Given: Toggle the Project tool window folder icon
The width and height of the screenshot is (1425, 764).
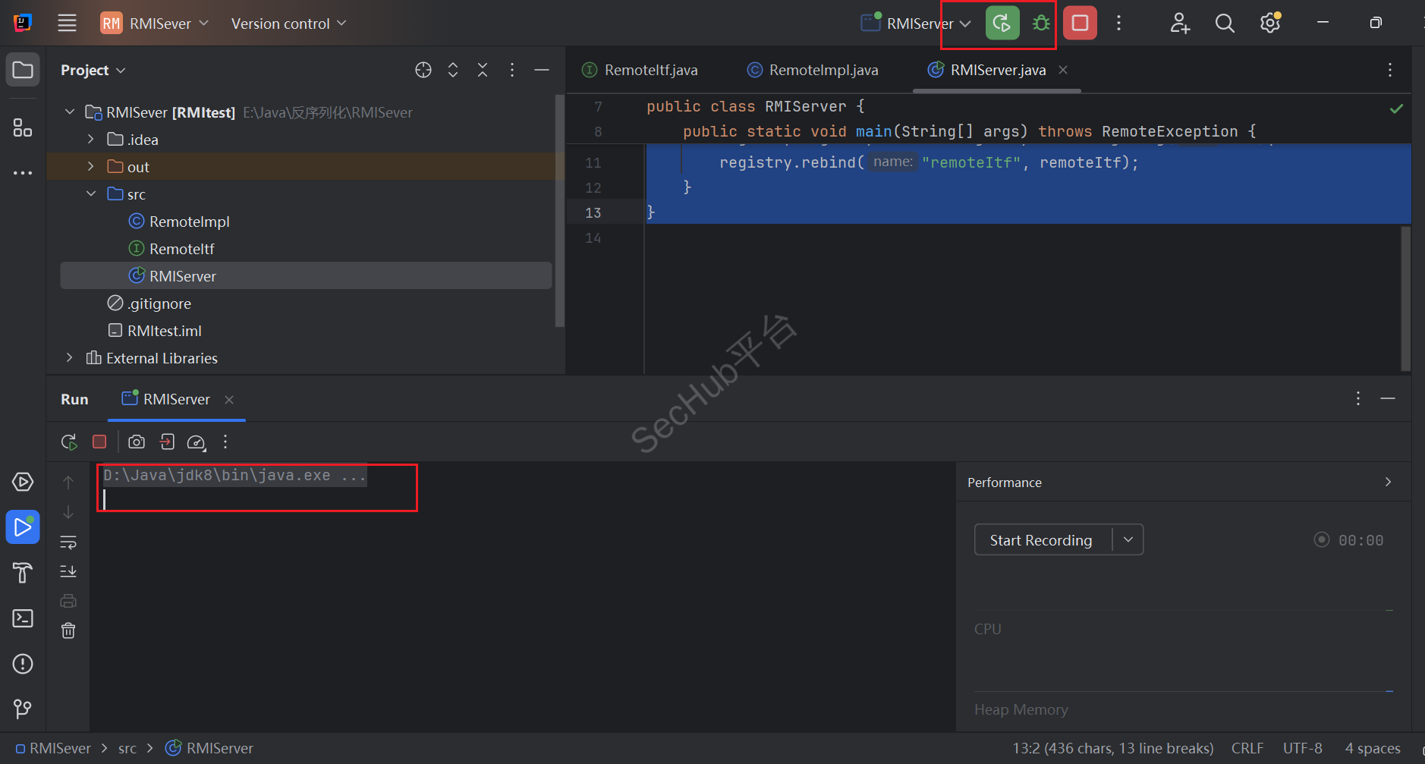Looking at the screenshot, I should 23,71.
